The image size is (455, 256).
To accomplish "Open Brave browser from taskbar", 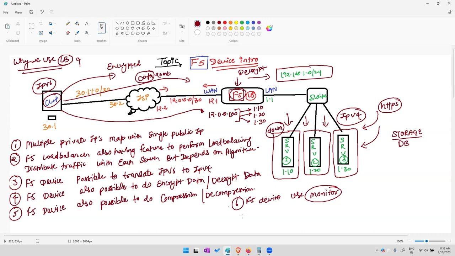I will [238, 250].
